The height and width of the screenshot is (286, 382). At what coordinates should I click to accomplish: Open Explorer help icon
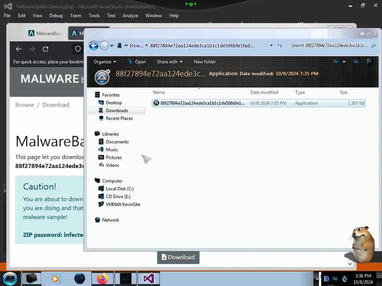point(370,61)
